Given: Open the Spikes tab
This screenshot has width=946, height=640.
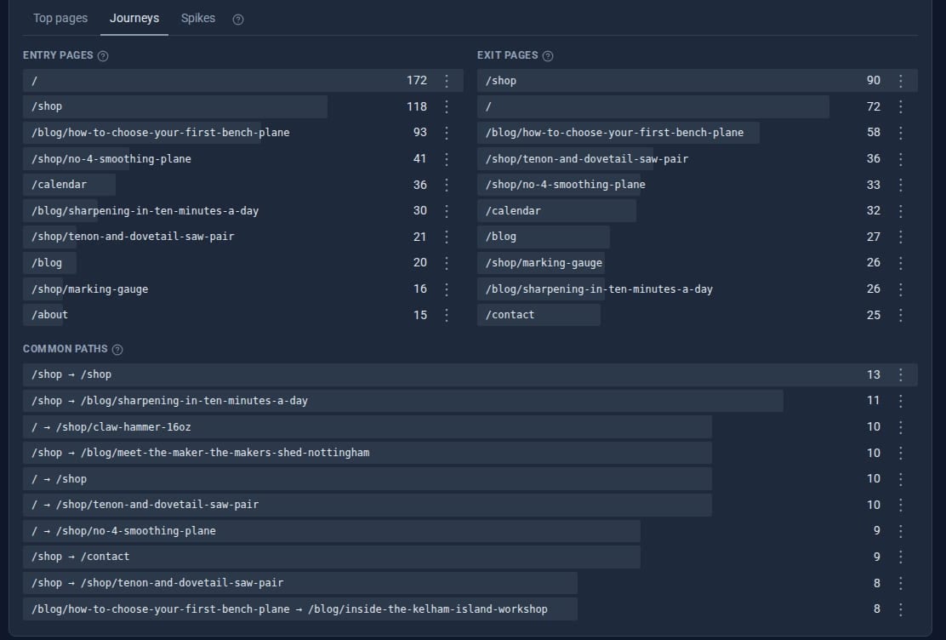Looking at the screenshot, I should 198,18.
